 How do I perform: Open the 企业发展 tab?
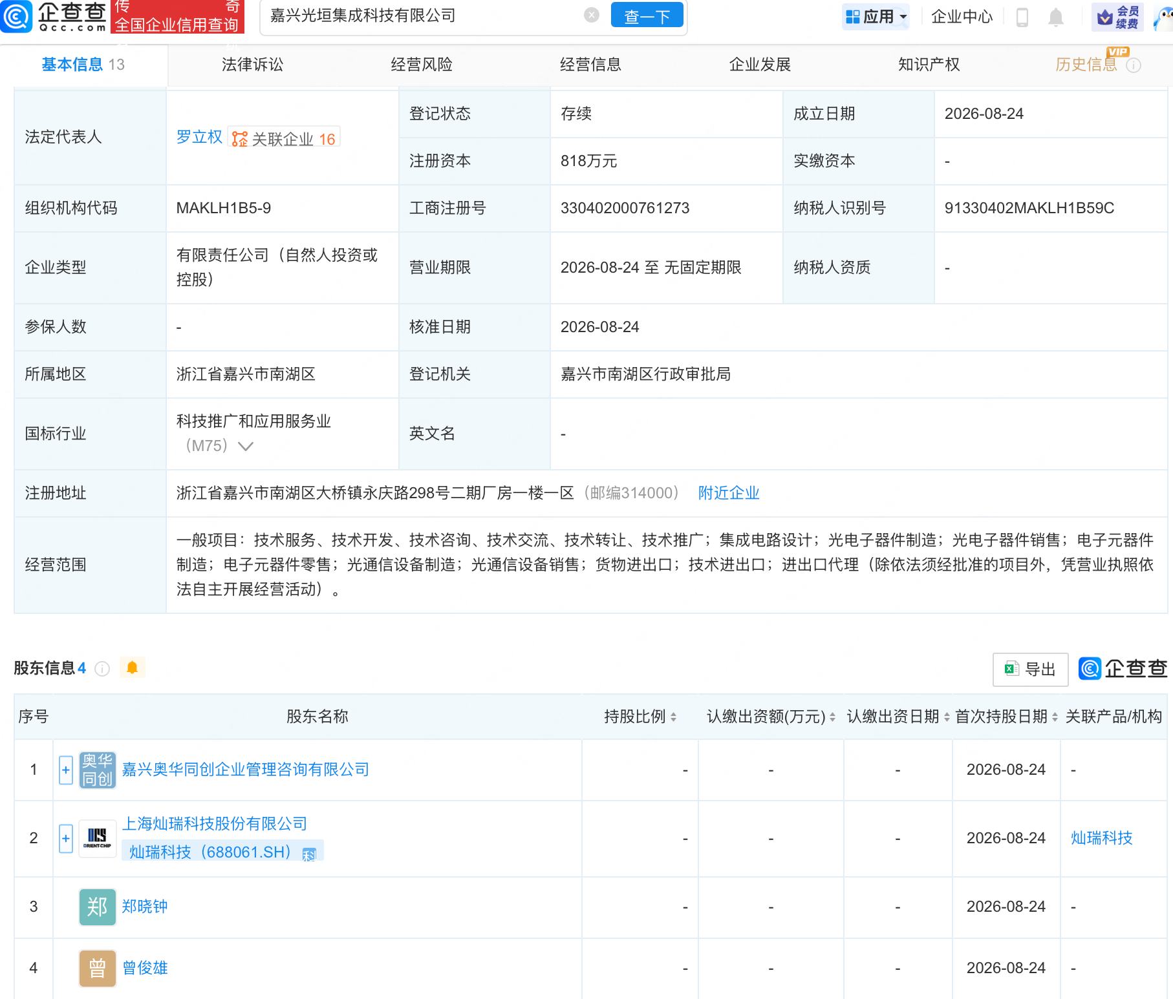(x=760, y=65)
